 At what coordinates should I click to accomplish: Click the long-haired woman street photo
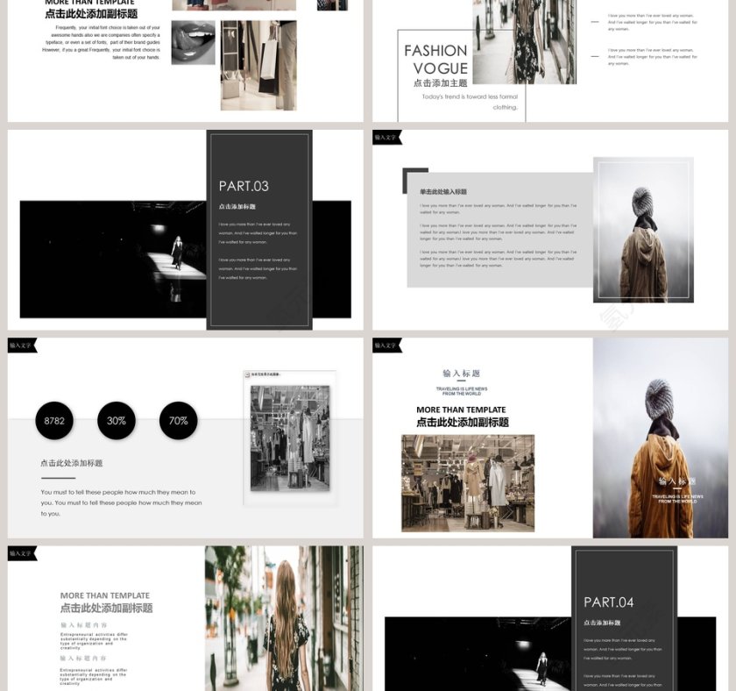tap(283, 618)
